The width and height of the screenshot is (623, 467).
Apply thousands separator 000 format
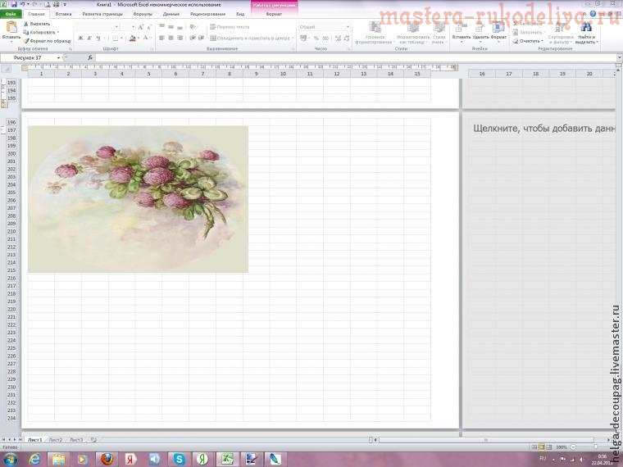click(x=325, y=39)
